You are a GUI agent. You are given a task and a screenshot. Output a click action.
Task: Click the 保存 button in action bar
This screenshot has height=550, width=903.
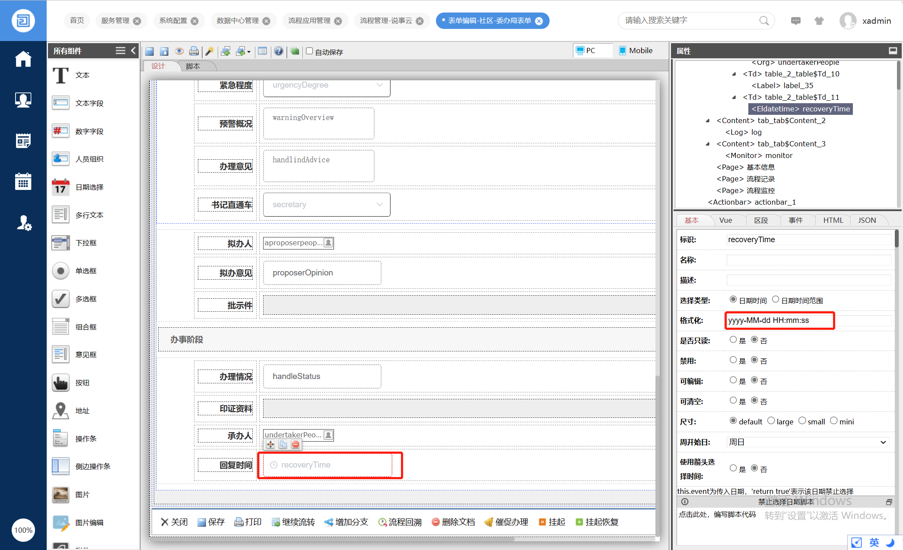click(211, 522)
